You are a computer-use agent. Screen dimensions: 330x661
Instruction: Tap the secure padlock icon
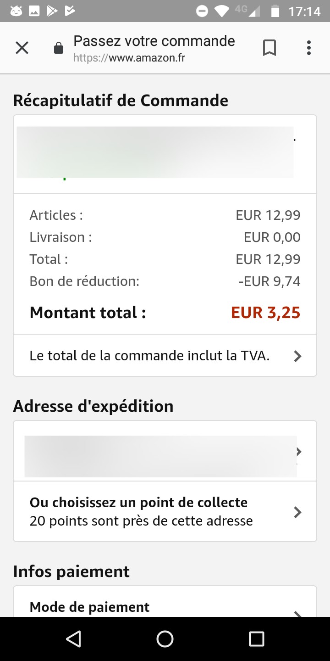coord(59,48)
